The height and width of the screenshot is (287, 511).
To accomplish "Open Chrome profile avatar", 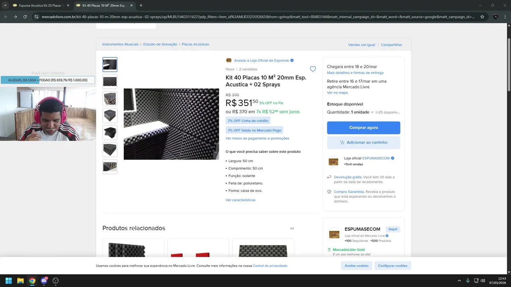I will [x=495, y=17].
